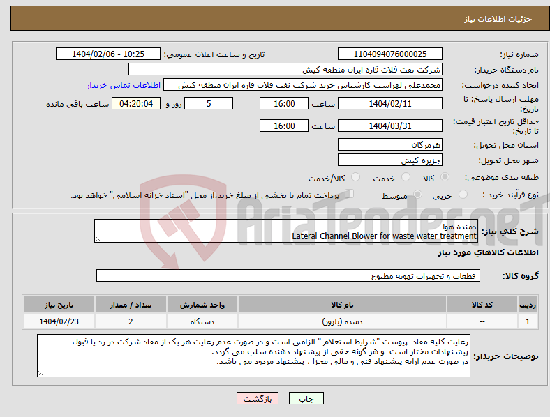Image resolution: width=550 pixels, height=417 pixels.
Task: Click the resize handle of buyer notes box
Action: coord(40,374)
